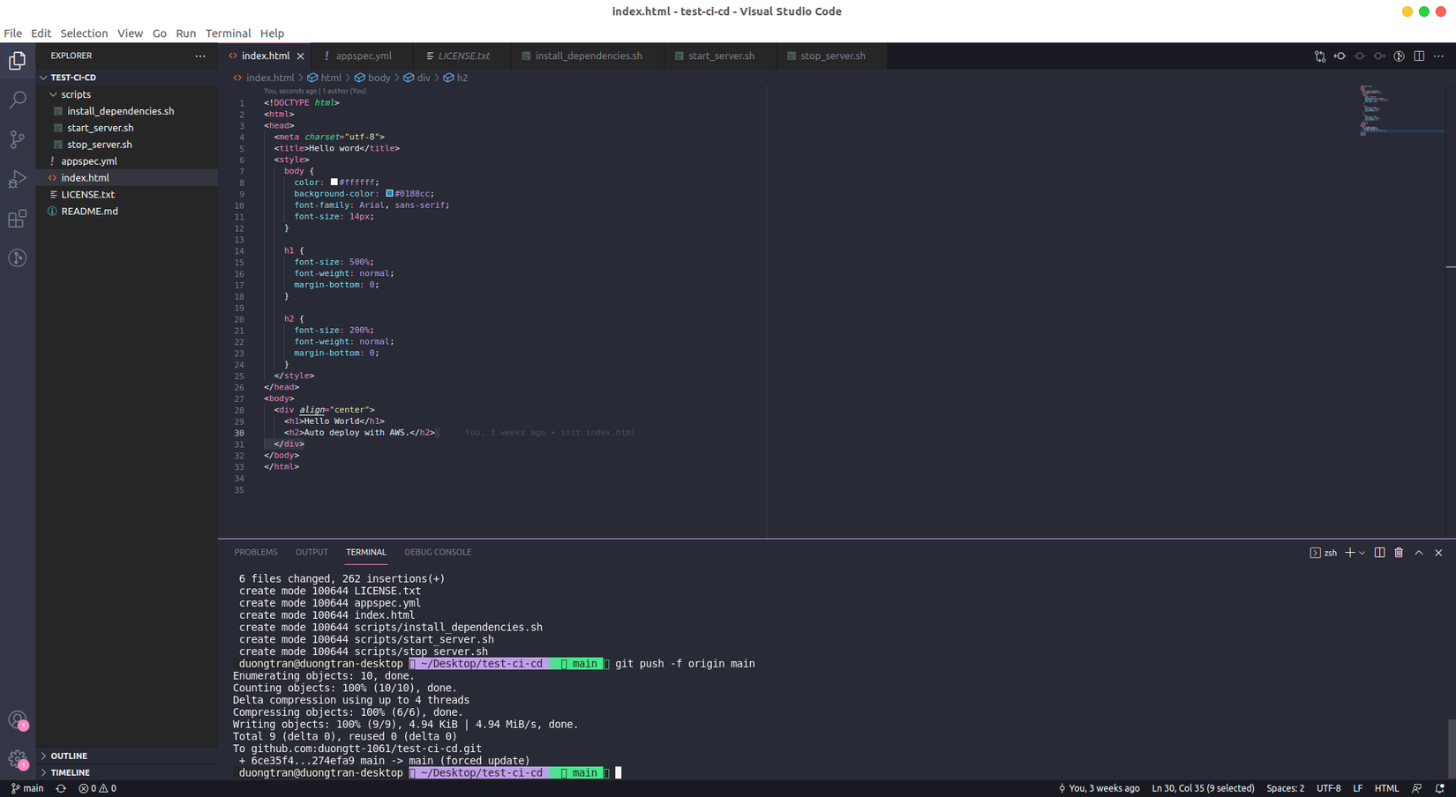
Task: Click the 'You, 3 weeks ago' blame status
Action: pos(1099,789)
